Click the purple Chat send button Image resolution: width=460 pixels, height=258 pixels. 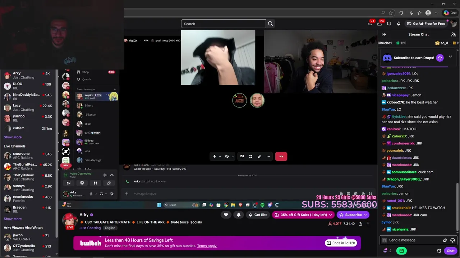click(x=450, y=251)
